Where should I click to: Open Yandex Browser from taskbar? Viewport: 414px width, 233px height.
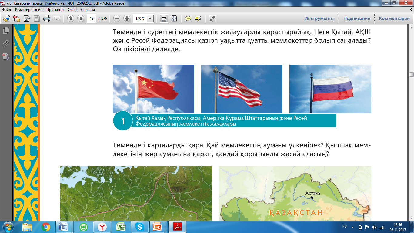[102, 227]
